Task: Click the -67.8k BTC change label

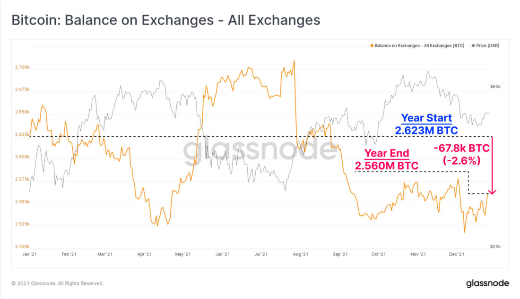Action: pos(462,148)
